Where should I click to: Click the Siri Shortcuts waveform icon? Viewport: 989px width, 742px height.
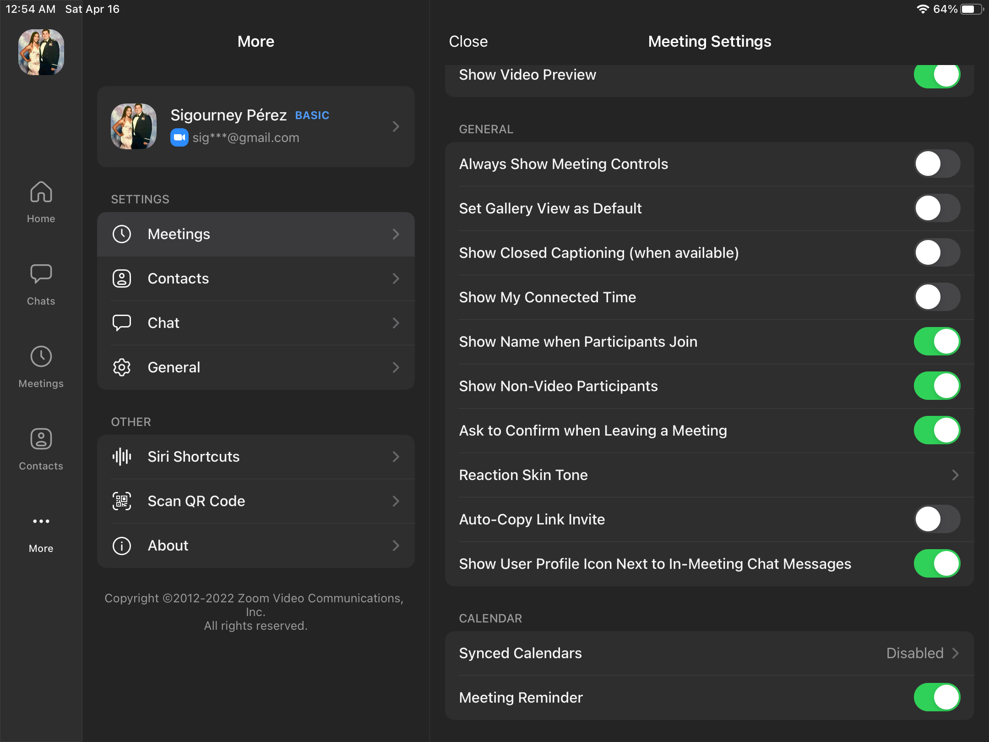pyautogui.click(x=122, y=457)
